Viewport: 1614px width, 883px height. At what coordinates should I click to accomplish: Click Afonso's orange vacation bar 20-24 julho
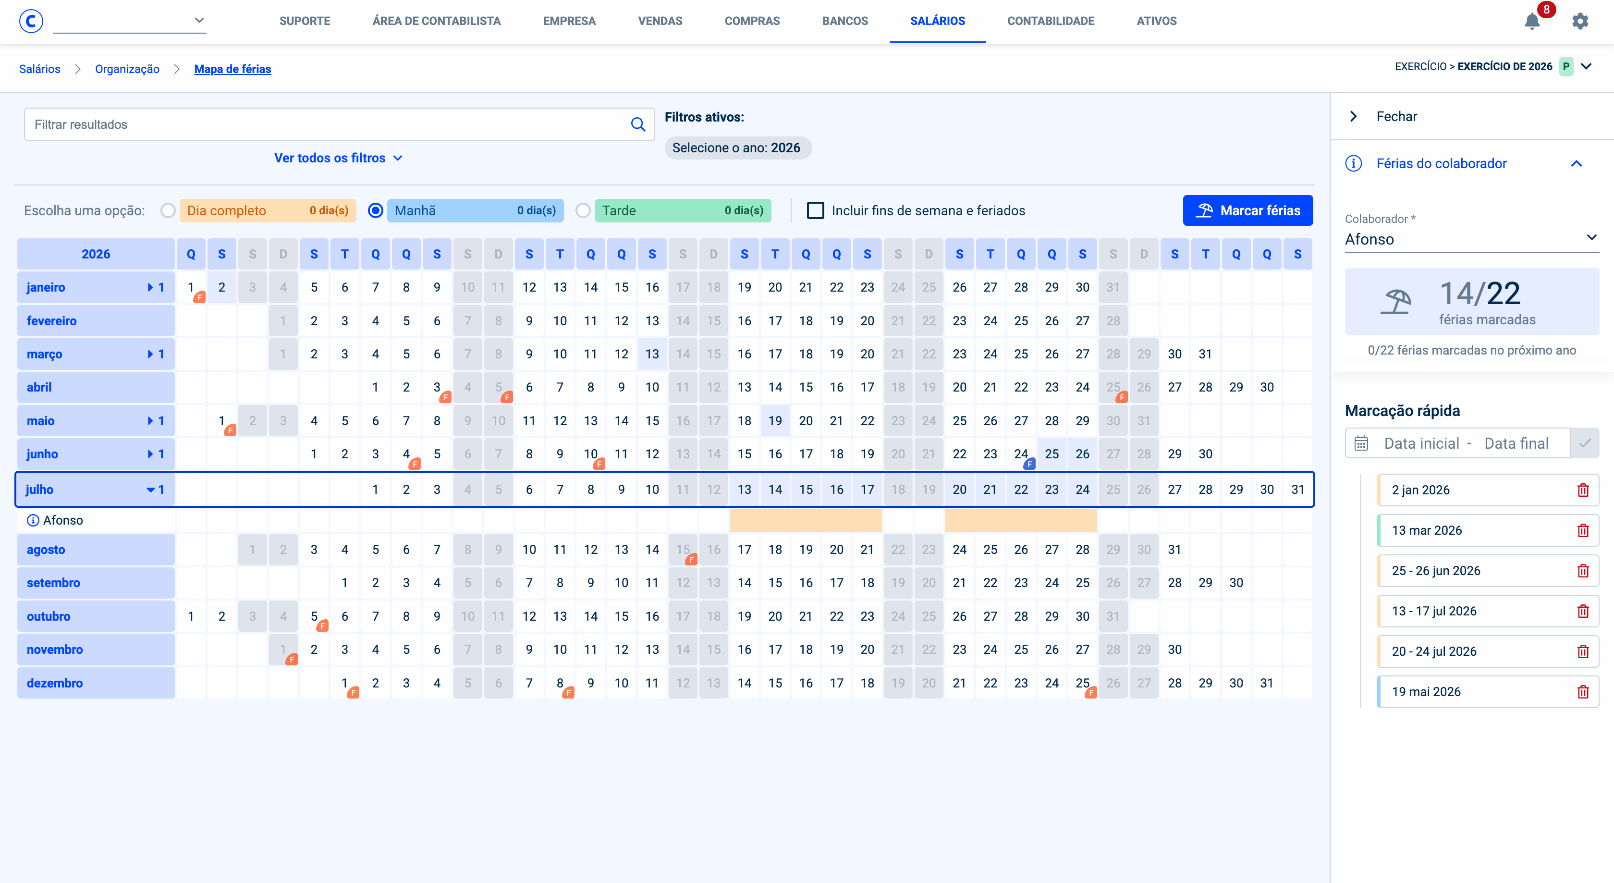tap(1021, 520)
